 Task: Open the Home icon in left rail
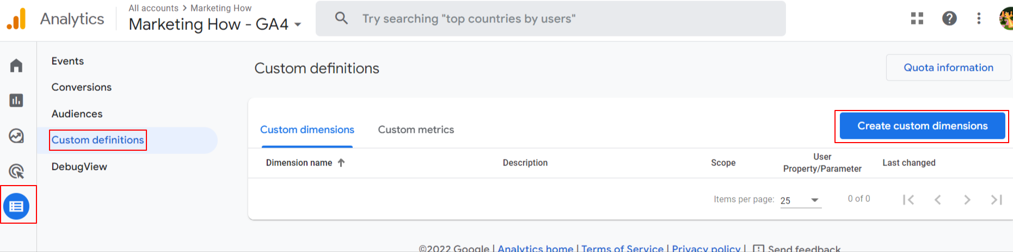pos(16,66)
